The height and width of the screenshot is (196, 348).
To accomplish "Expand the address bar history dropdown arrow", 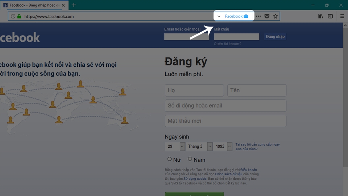I will [219, 16].
